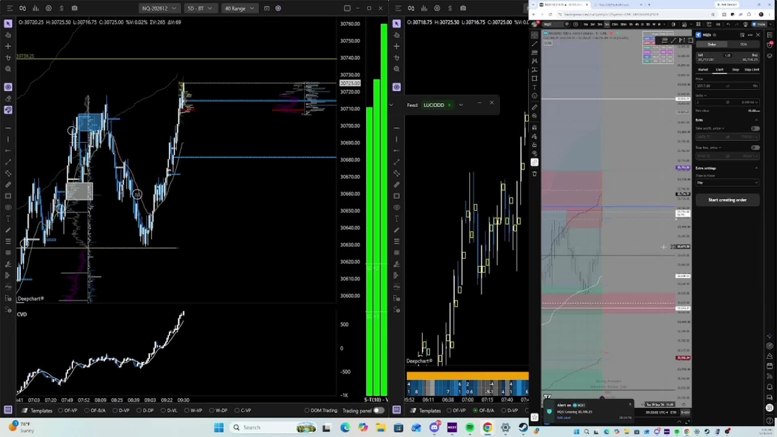777x437 pixels.
Task: Click the undo arrow in TradingView top toolbar
Action: tap(728, 24)
